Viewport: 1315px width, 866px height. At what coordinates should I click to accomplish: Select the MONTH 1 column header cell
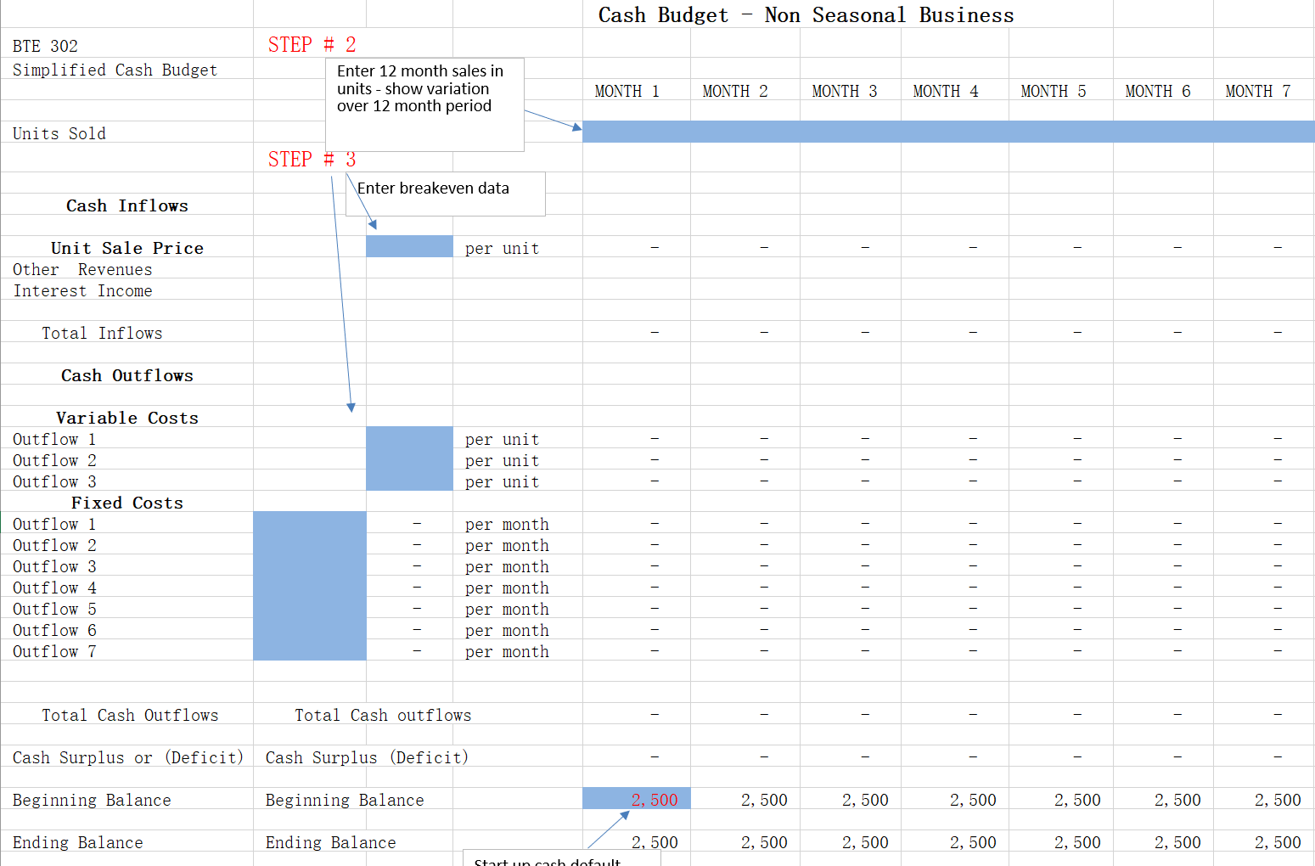627,90
